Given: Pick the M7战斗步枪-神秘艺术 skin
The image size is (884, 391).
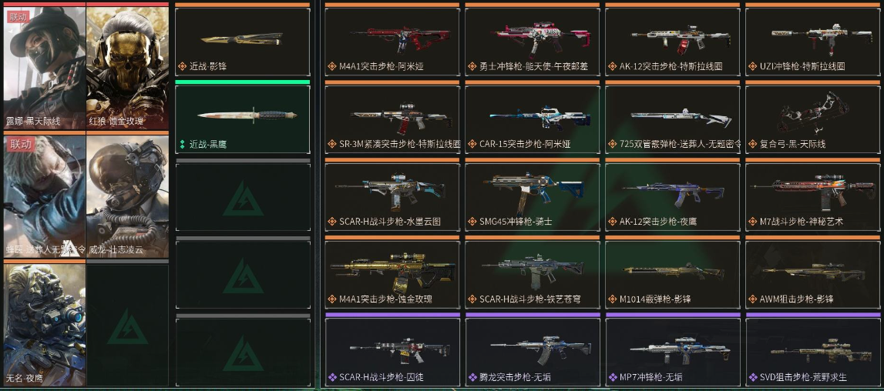Looking at the screenshot, I should (x=813, y=195).
